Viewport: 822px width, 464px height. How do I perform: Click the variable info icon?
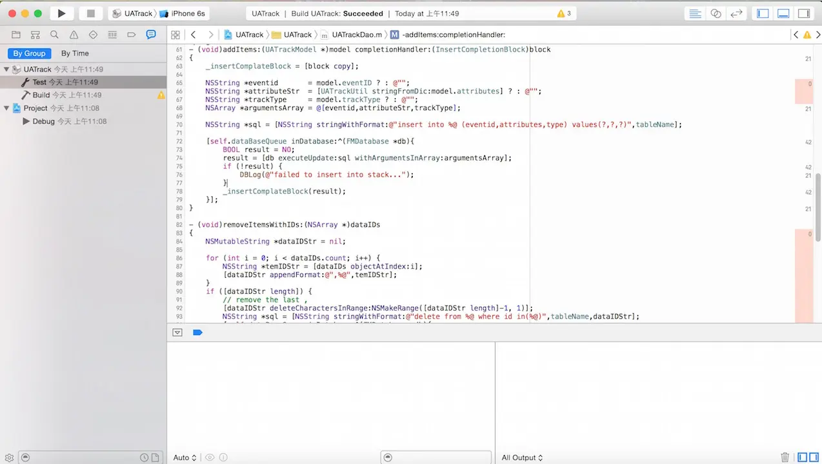[223, 458]
